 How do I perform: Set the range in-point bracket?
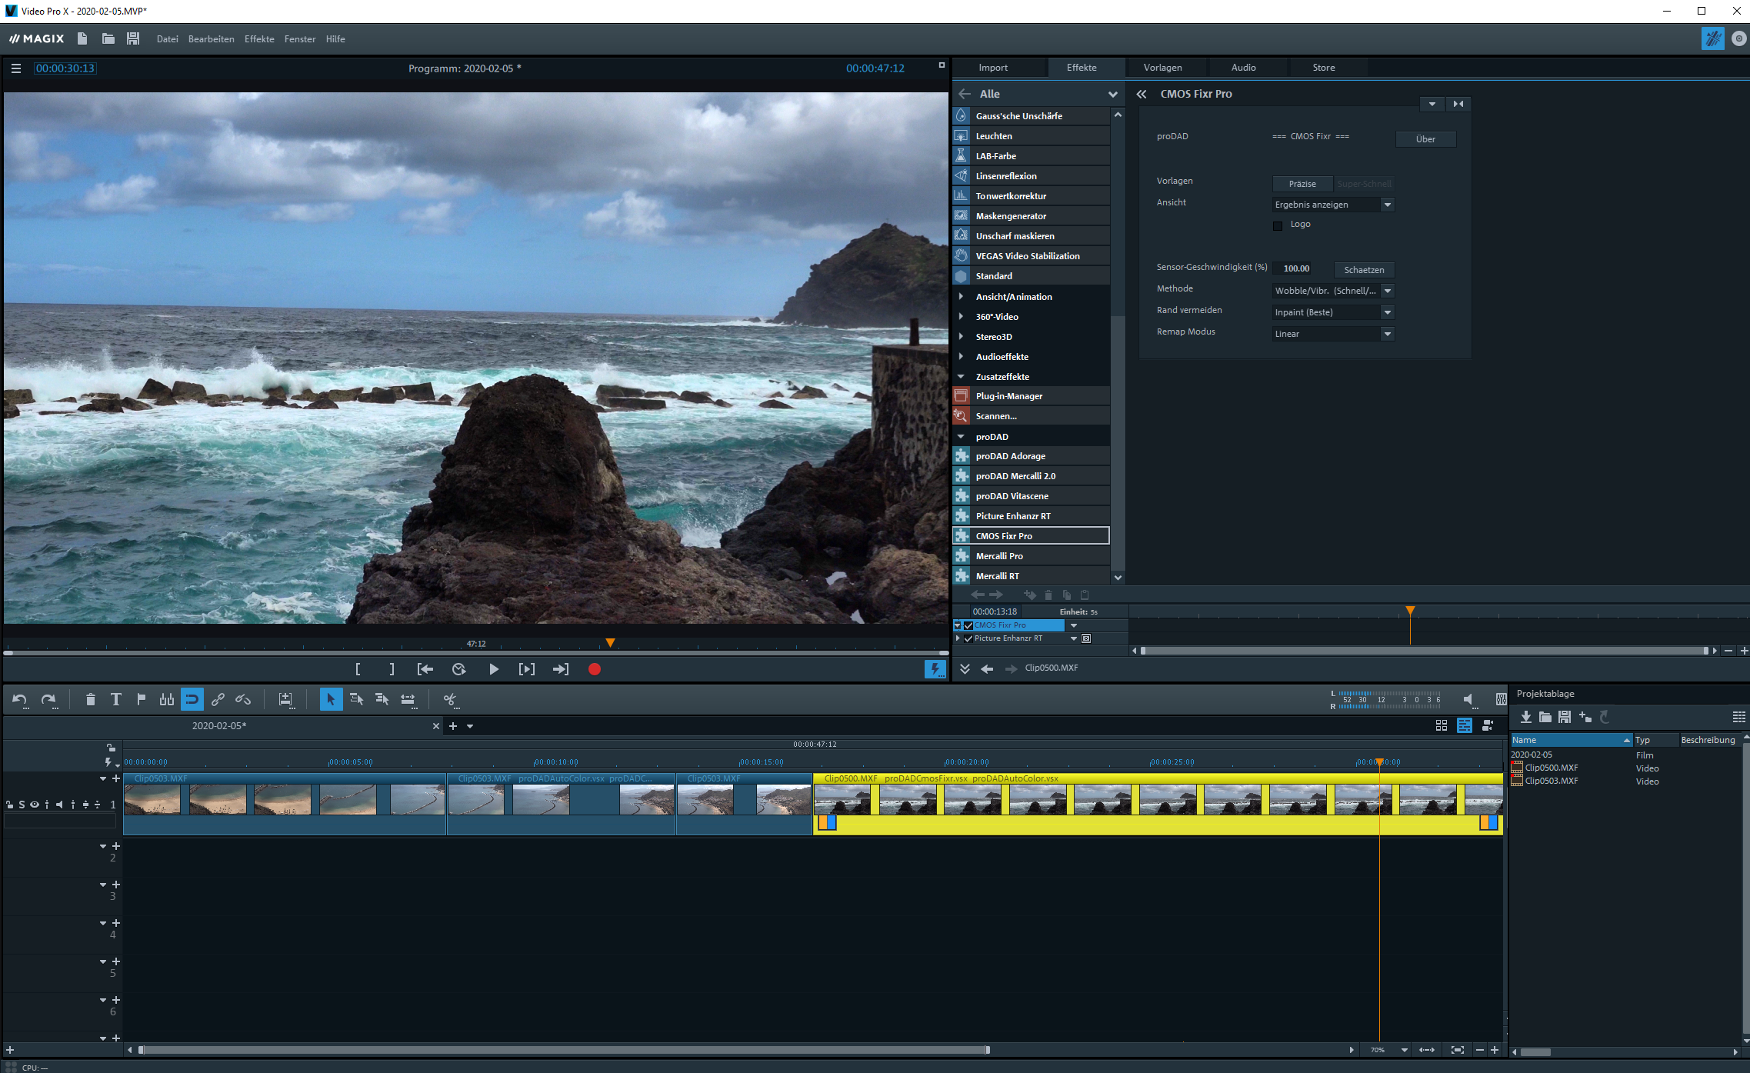(358, 669)
